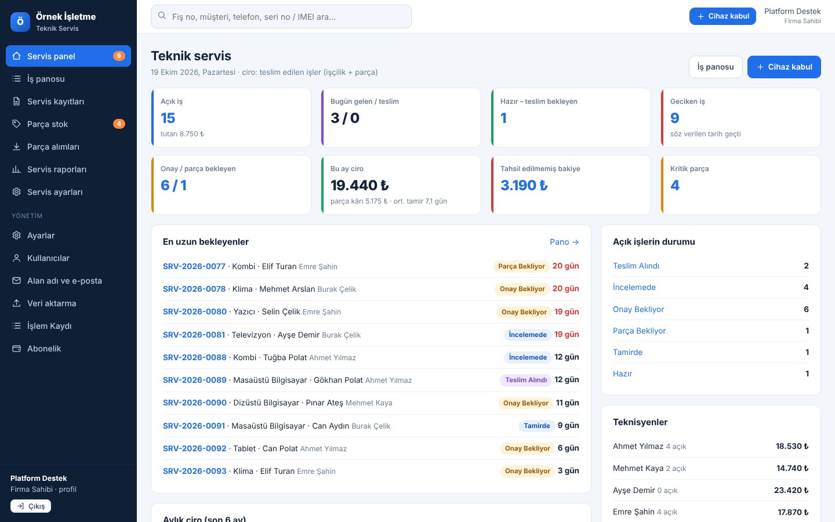Viewport: 835px width, 522px height.
Task: Open service record SRV-2026-0081
Action: click(194, 335)
